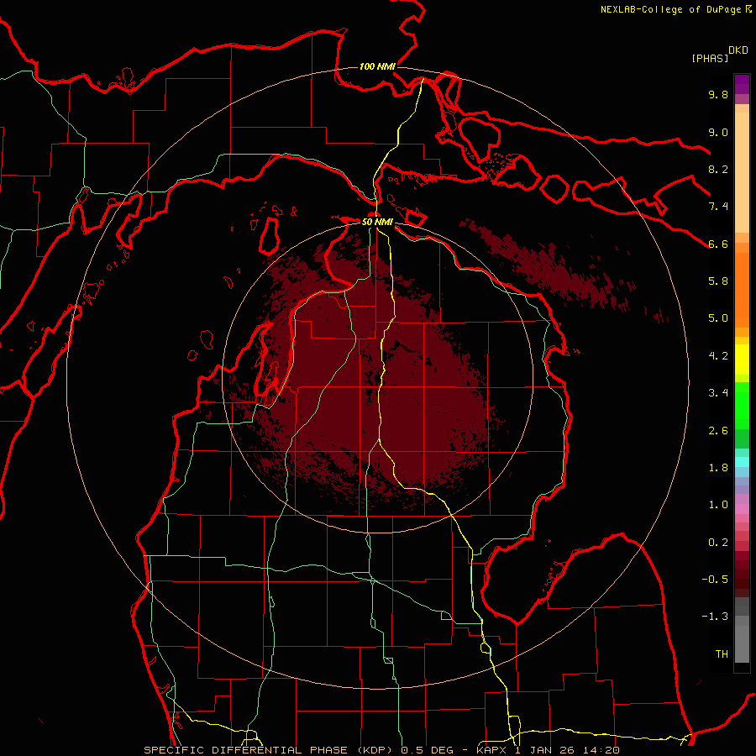Viewport: 756px width, 756px height.
Task: Click the TH label on the legend
Action: pyautogui.click(x=722, y=654)
